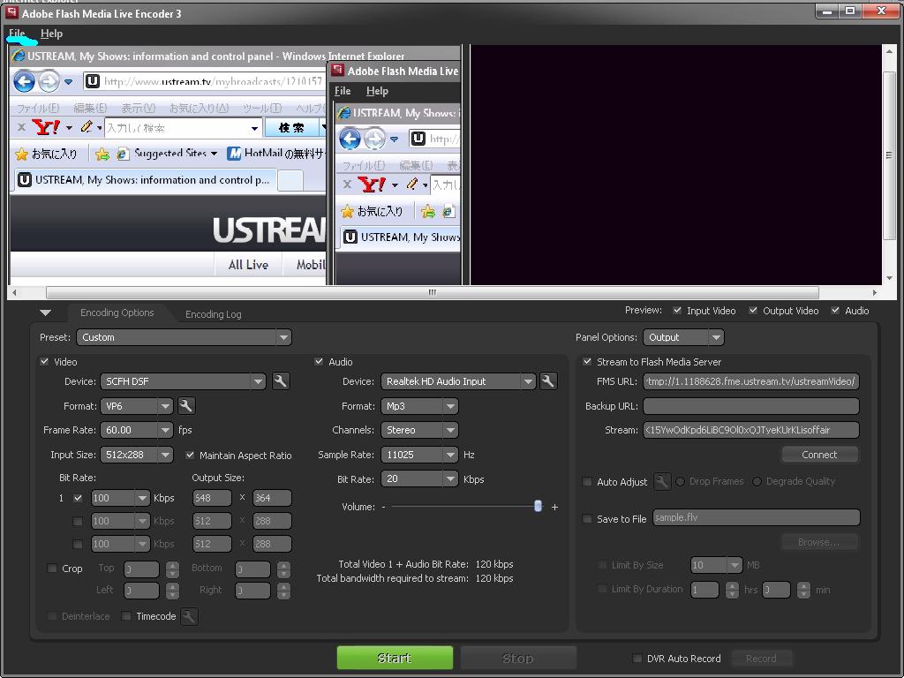This screenshot has width=904, height=678.
Task: Open audio Format Mp3 dropdown
Action: tap(419, 406)
